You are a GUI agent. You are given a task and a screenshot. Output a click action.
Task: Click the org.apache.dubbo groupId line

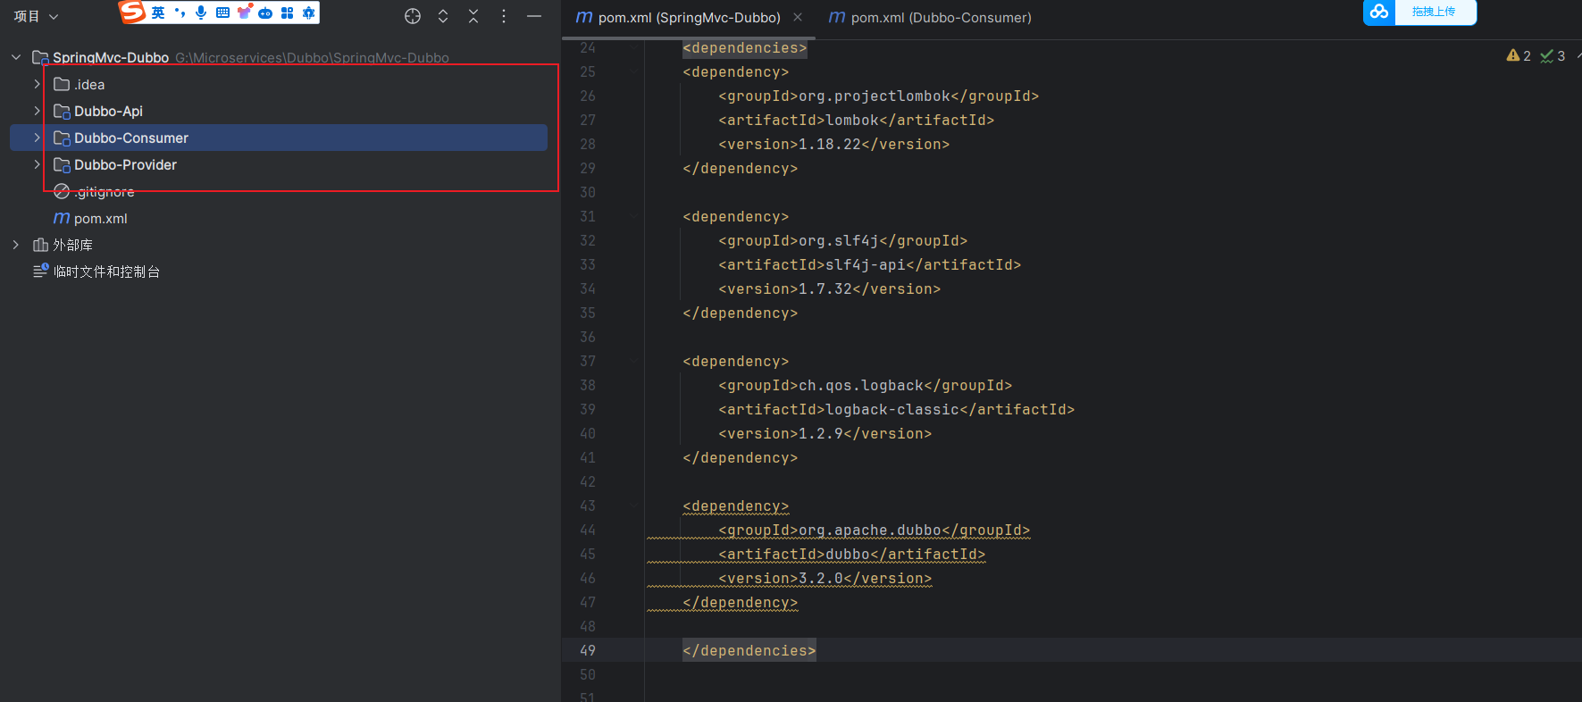click(875, 530)
